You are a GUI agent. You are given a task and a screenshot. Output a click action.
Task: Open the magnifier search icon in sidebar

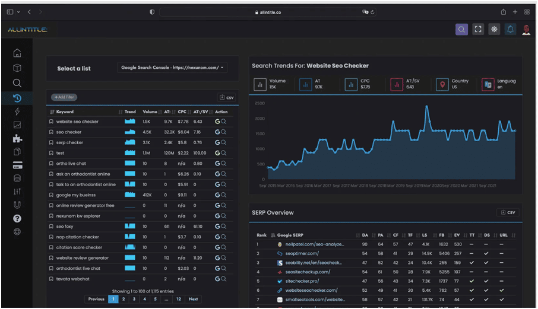tap(17, 83)
